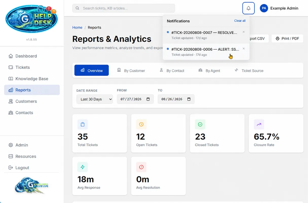Click the Customers people icon
The image size is (308, 203).
click(11, 101)
